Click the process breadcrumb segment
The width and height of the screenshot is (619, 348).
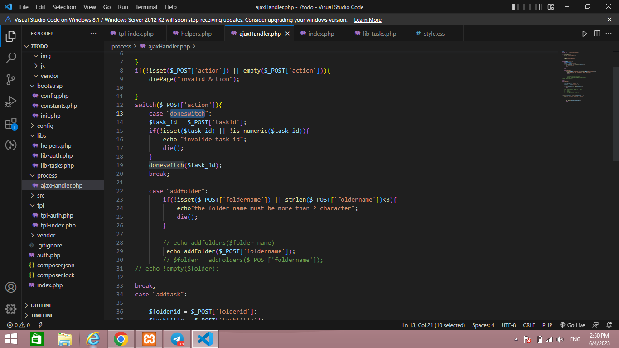[121, 46]
